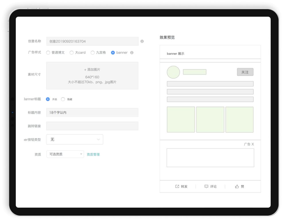The width and height of the screenshot is (283, 220).
Task: Select 大card ad style radio
Action: pyautogui.click(x=71, y=53)
